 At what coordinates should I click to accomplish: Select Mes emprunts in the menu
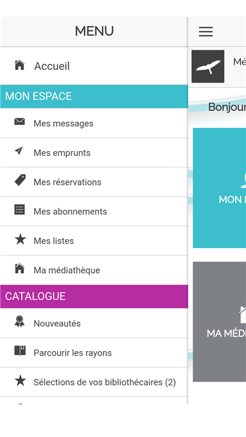(94, 153)
